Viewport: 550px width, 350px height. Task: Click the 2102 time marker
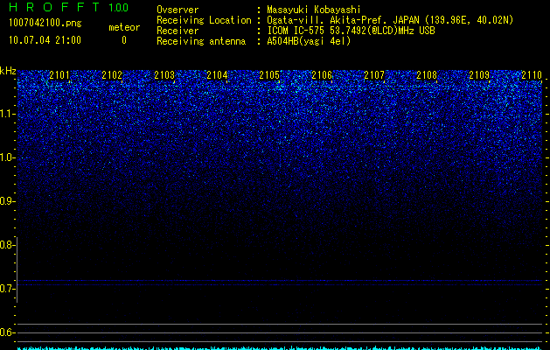[x=112, y=74]
